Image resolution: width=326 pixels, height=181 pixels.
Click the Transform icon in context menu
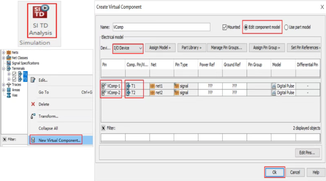[x=33, y=116]
